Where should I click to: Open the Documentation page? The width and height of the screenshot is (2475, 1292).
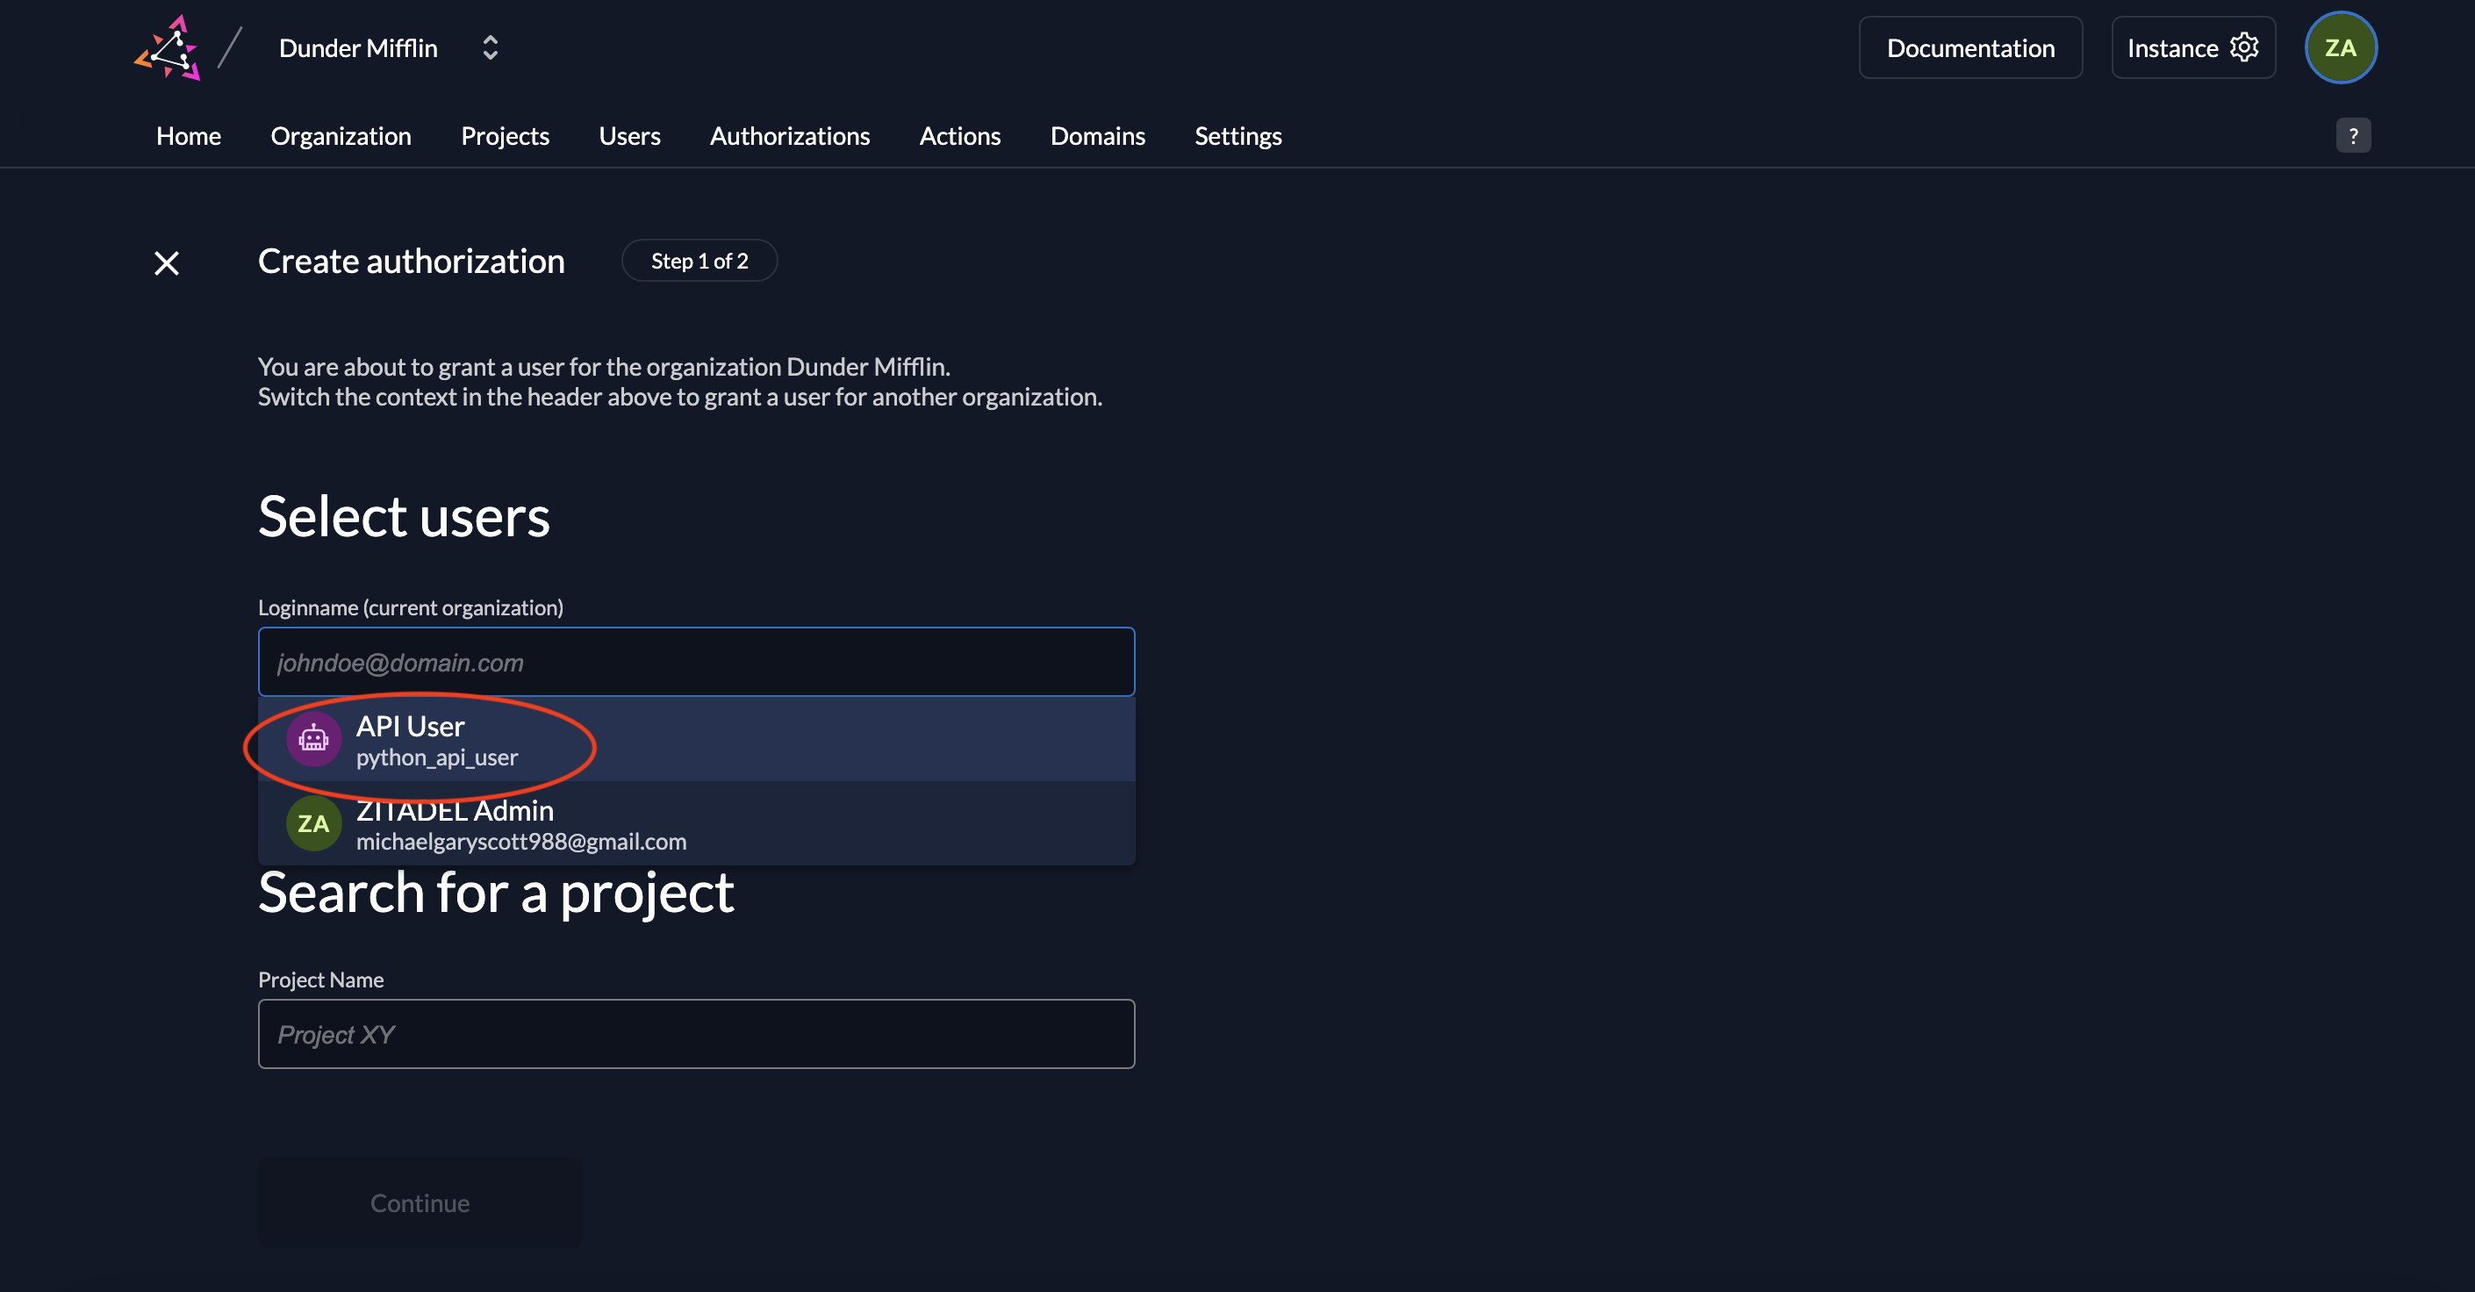[x=1969, y=47]
